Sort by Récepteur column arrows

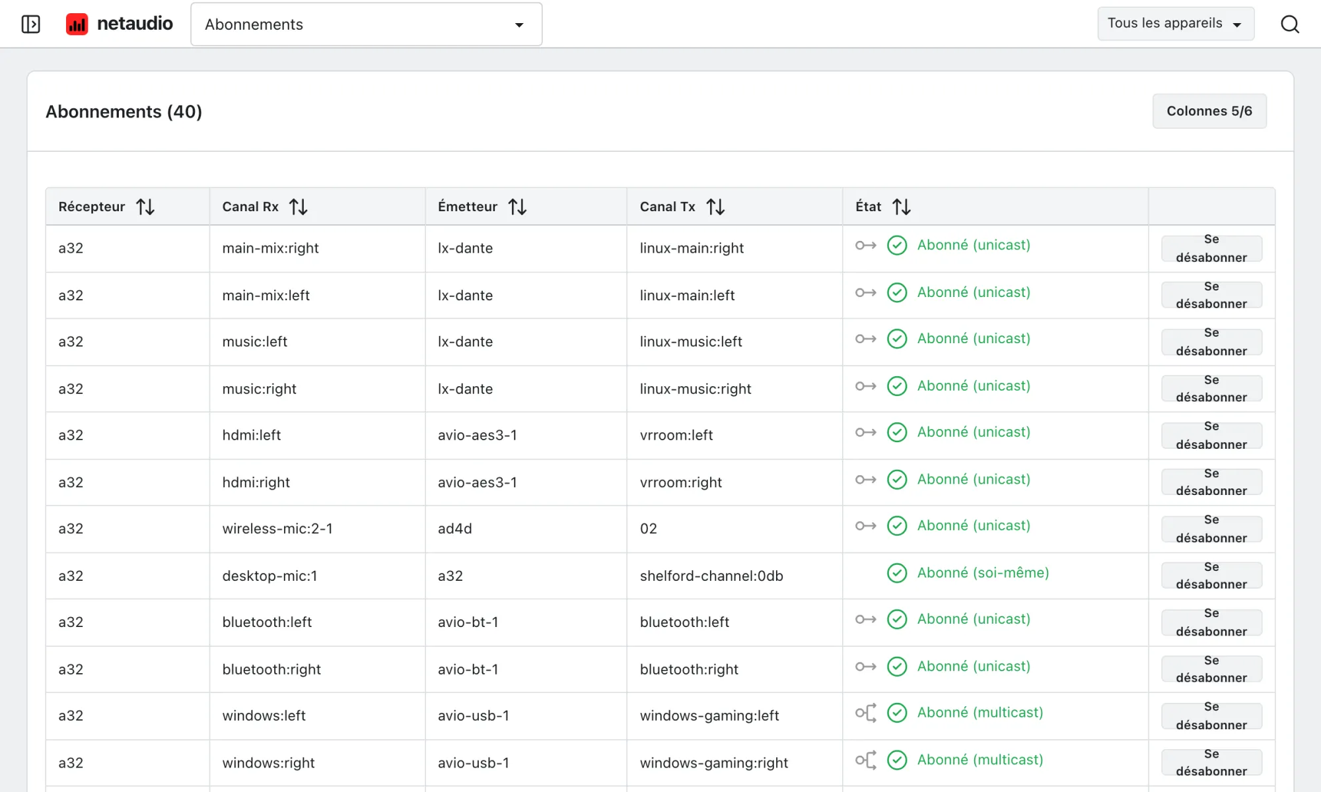click(145, 207)
